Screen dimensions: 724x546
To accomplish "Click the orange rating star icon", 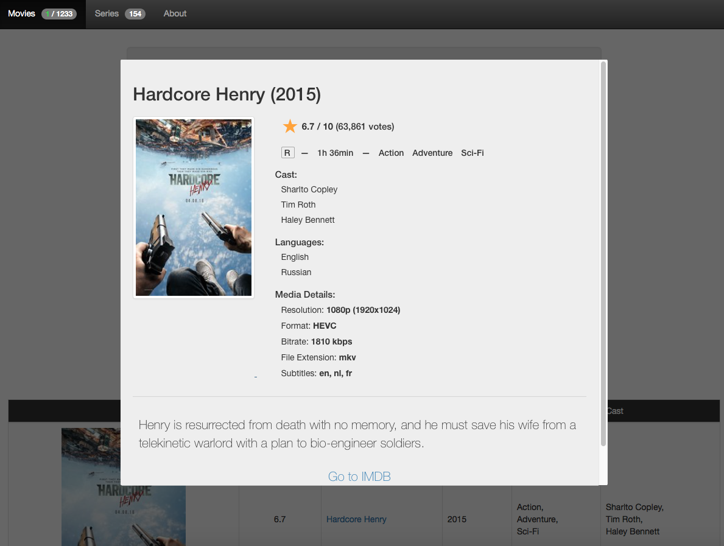I will tap(290, 126).
